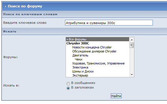Click the arrow icon beside 'Поиск по форуму'
The width and height of the screenshot is (167, 104).
(x=5, y=7)
